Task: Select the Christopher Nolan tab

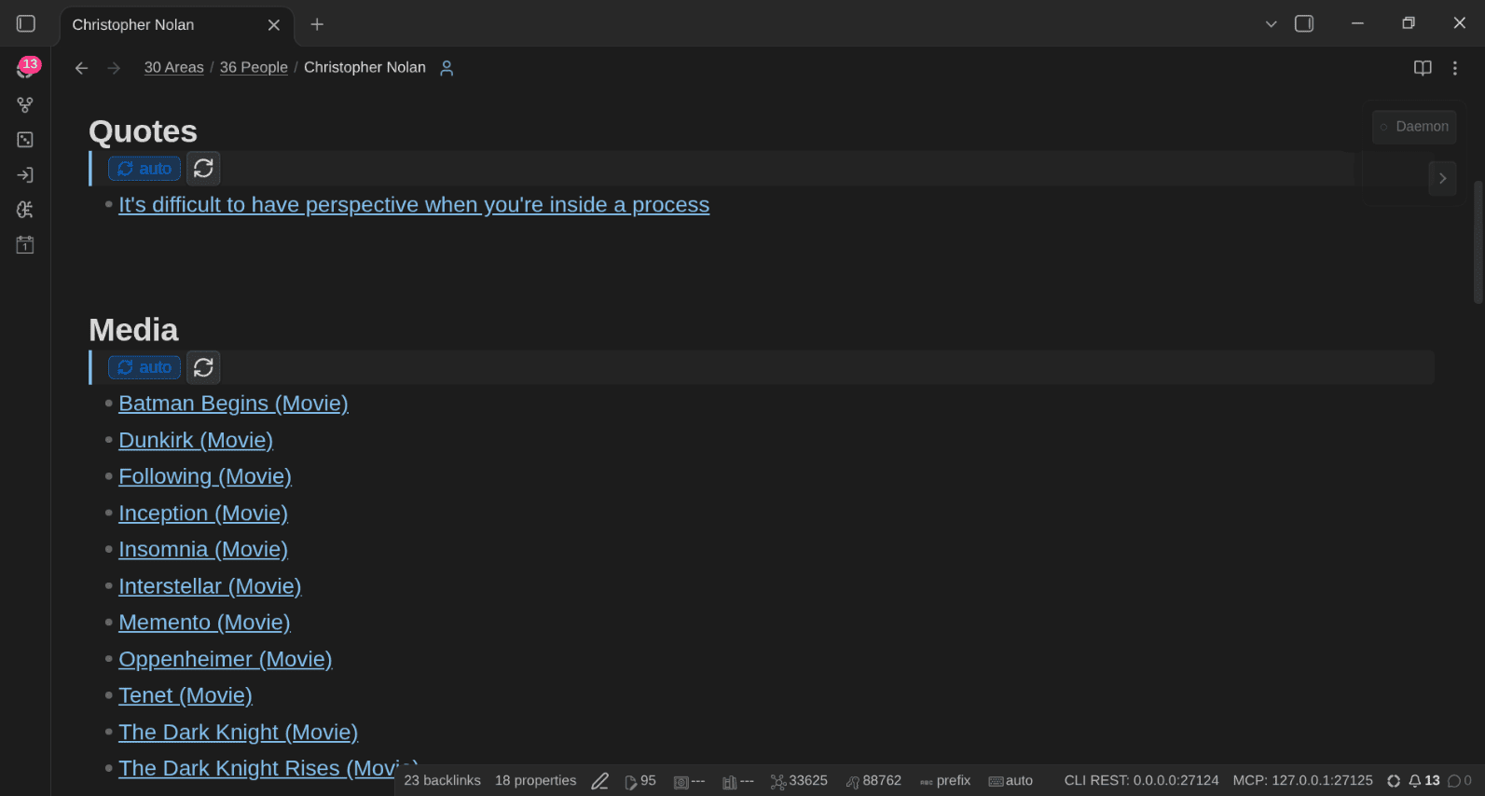Action: point(177,25)
